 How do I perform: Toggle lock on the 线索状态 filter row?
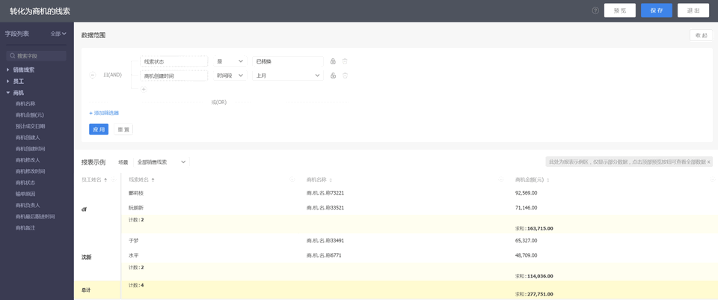click(x=333, y=61)
